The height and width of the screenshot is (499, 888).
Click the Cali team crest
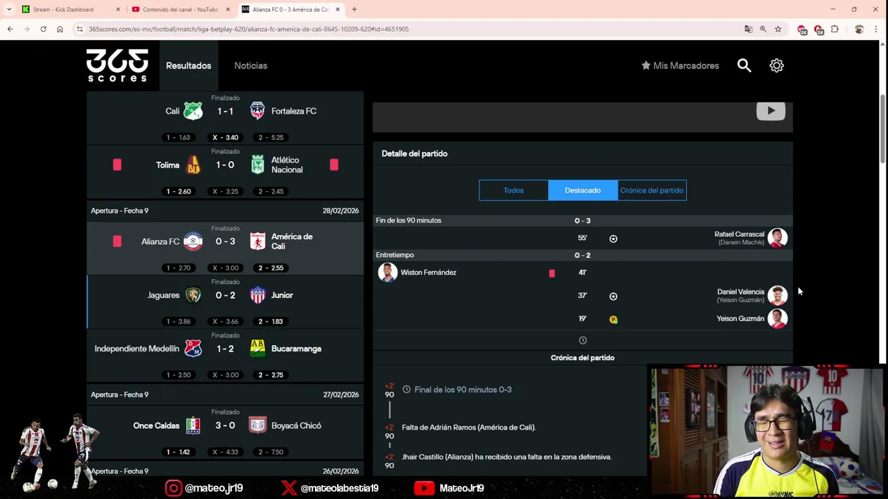193,111
